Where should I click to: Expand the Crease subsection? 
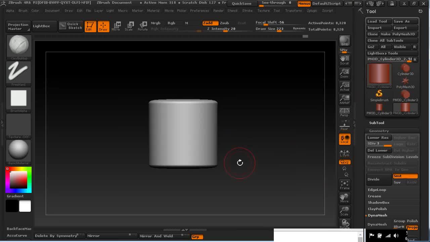(374, 196)
